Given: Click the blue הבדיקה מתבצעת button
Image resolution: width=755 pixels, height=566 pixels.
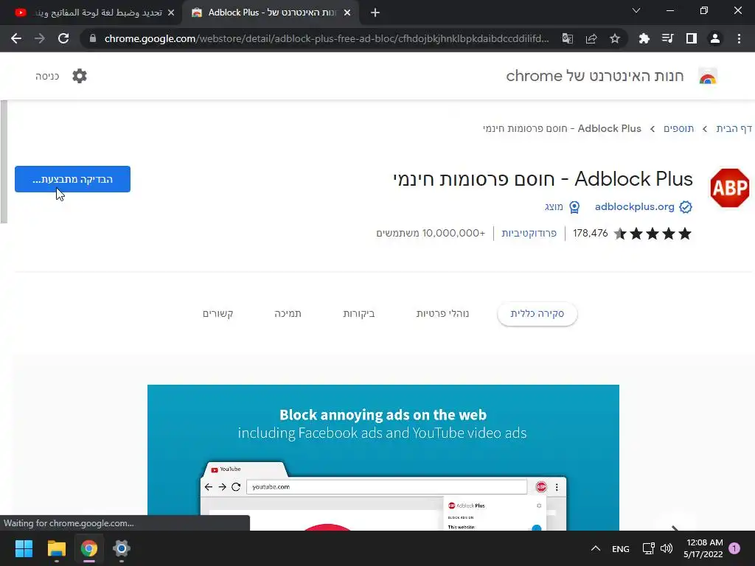Looking at the screenshot, I should (73, 179).
